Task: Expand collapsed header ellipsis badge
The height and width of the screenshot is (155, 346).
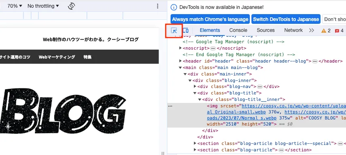Action: pyautogui.click(x=315, y=61)
